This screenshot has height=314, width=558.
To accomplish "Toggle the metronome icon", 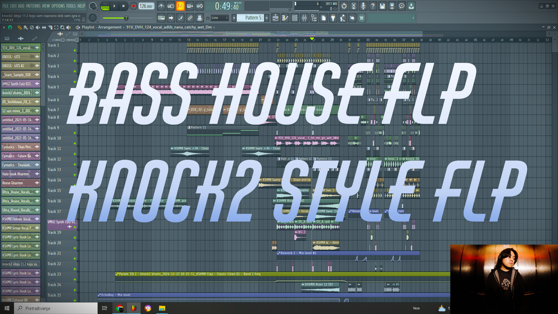I will click(x=161, y=6).
